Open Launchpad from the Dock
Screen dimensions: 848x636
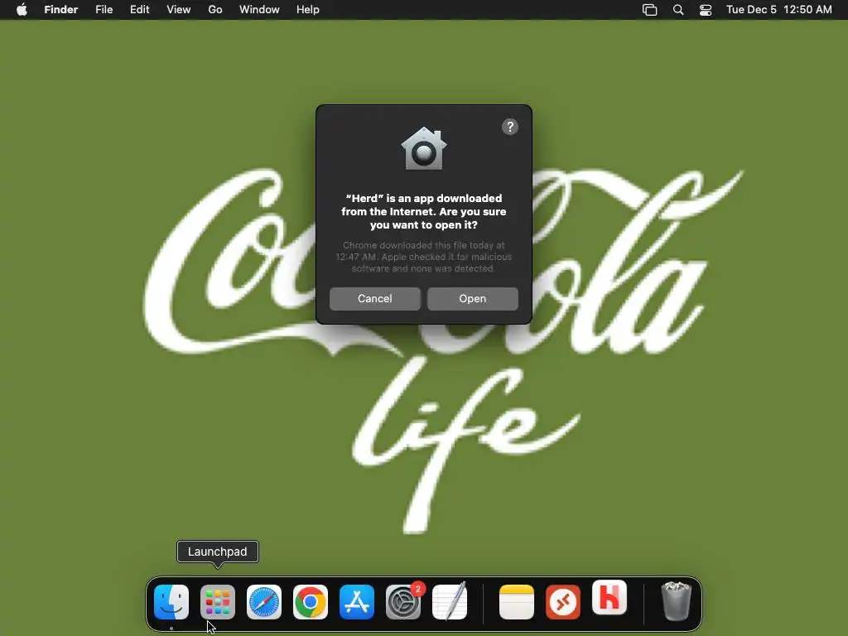218,602
